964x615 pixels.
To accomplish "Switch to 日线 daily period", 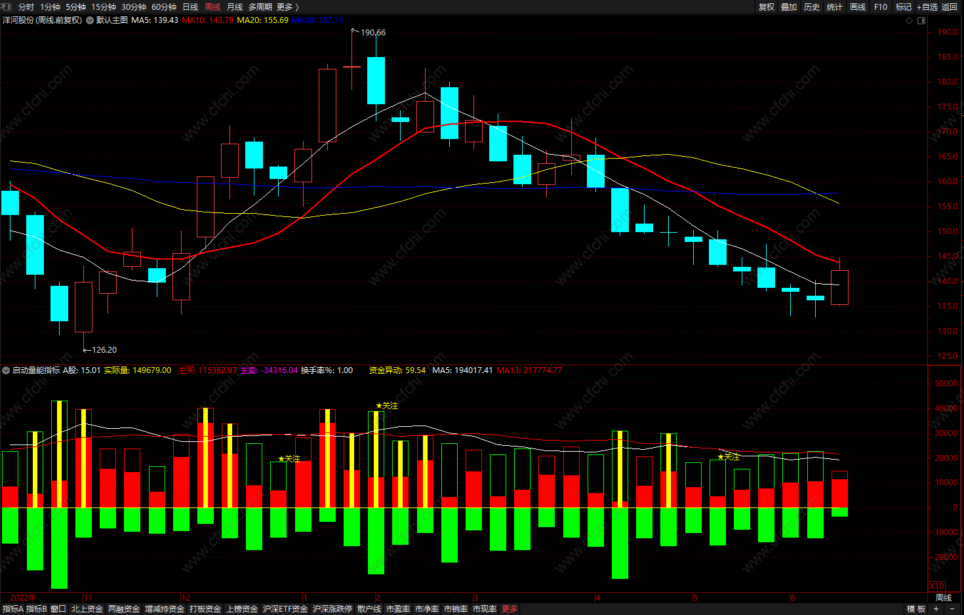I will 190,7.
